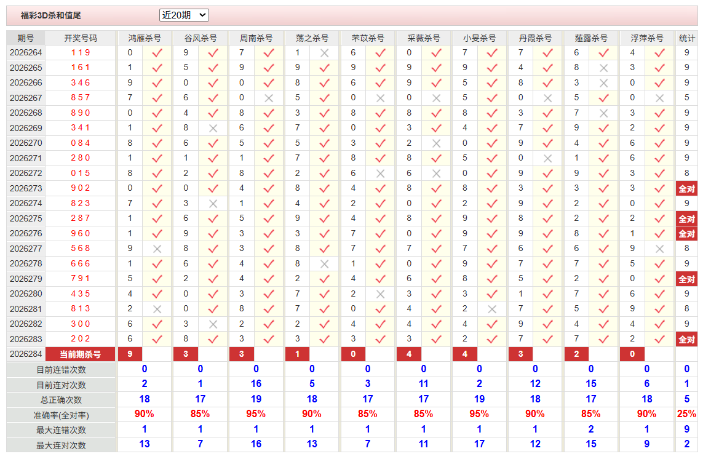Click the 全对 badge in row 2026283

pos(686,339)
